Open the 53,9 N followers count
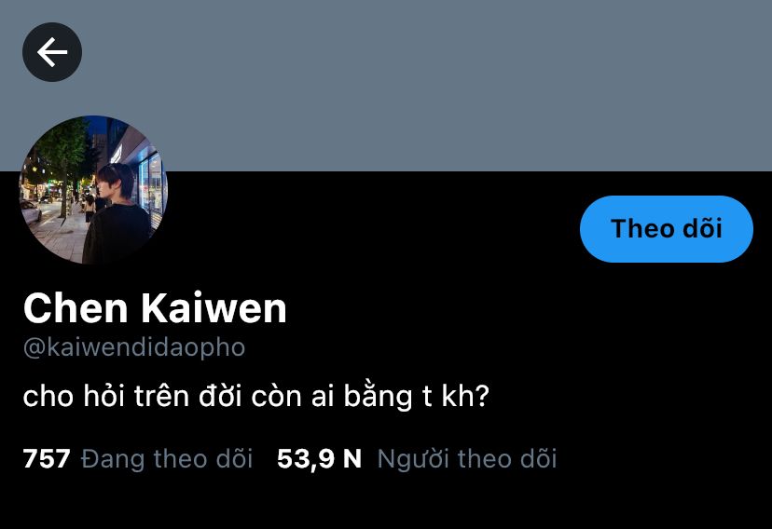Viewport: 772px width, 529px height. (x=319, y=458)
